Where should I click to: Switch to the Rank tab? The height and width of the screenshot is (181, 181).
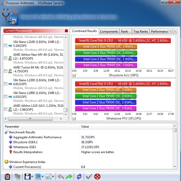point(126,32)
